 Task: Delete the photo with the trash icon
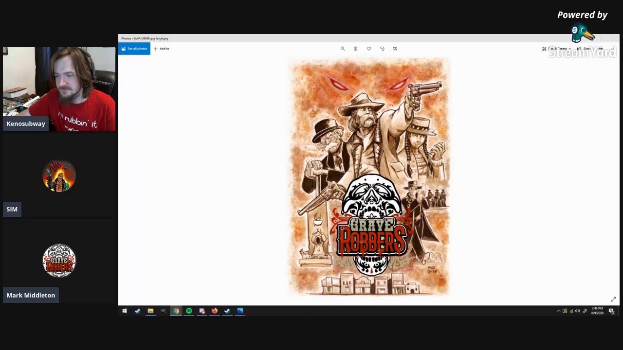click(356, 49)
